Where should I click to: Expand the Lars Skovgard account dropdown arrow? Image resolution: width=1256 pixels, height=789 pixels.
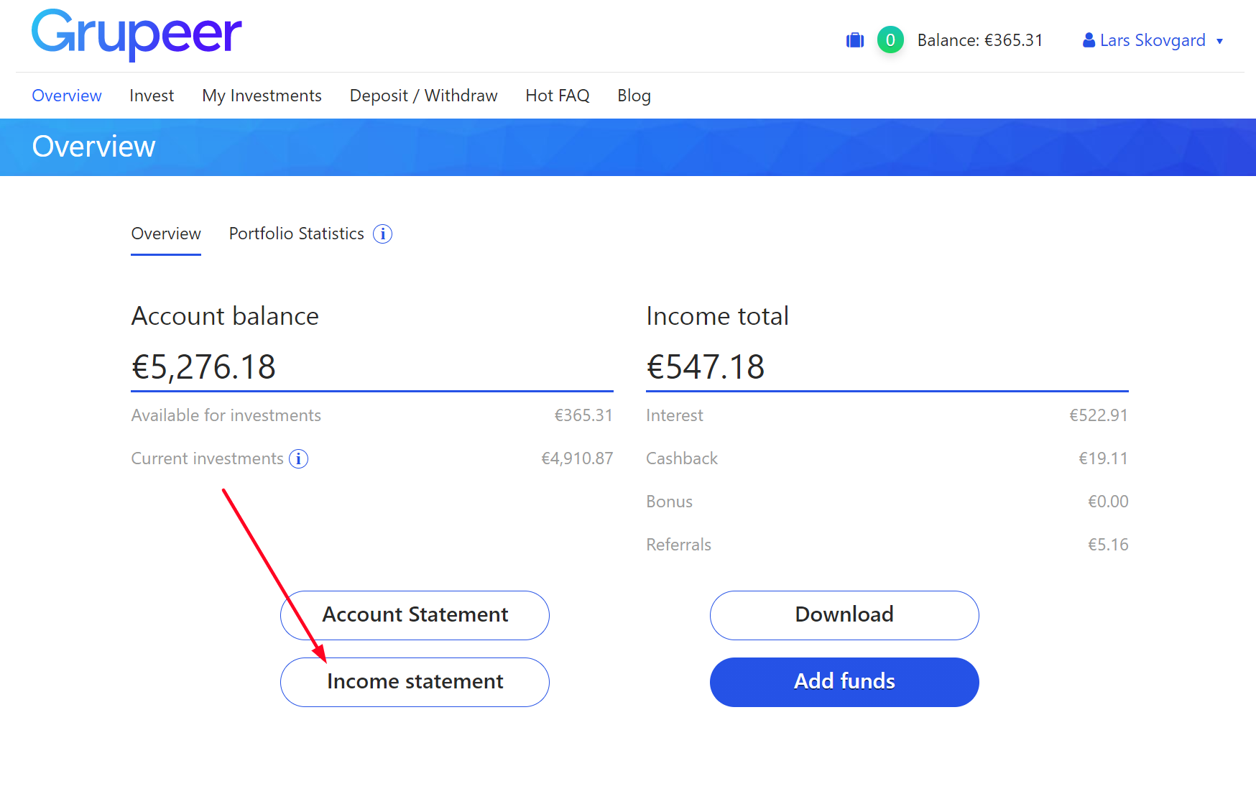click(x=1219, y=41)
